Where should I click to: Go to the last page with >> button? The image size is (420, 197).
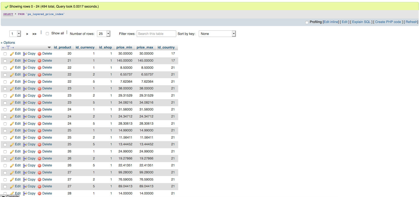[x=34, y=34]
